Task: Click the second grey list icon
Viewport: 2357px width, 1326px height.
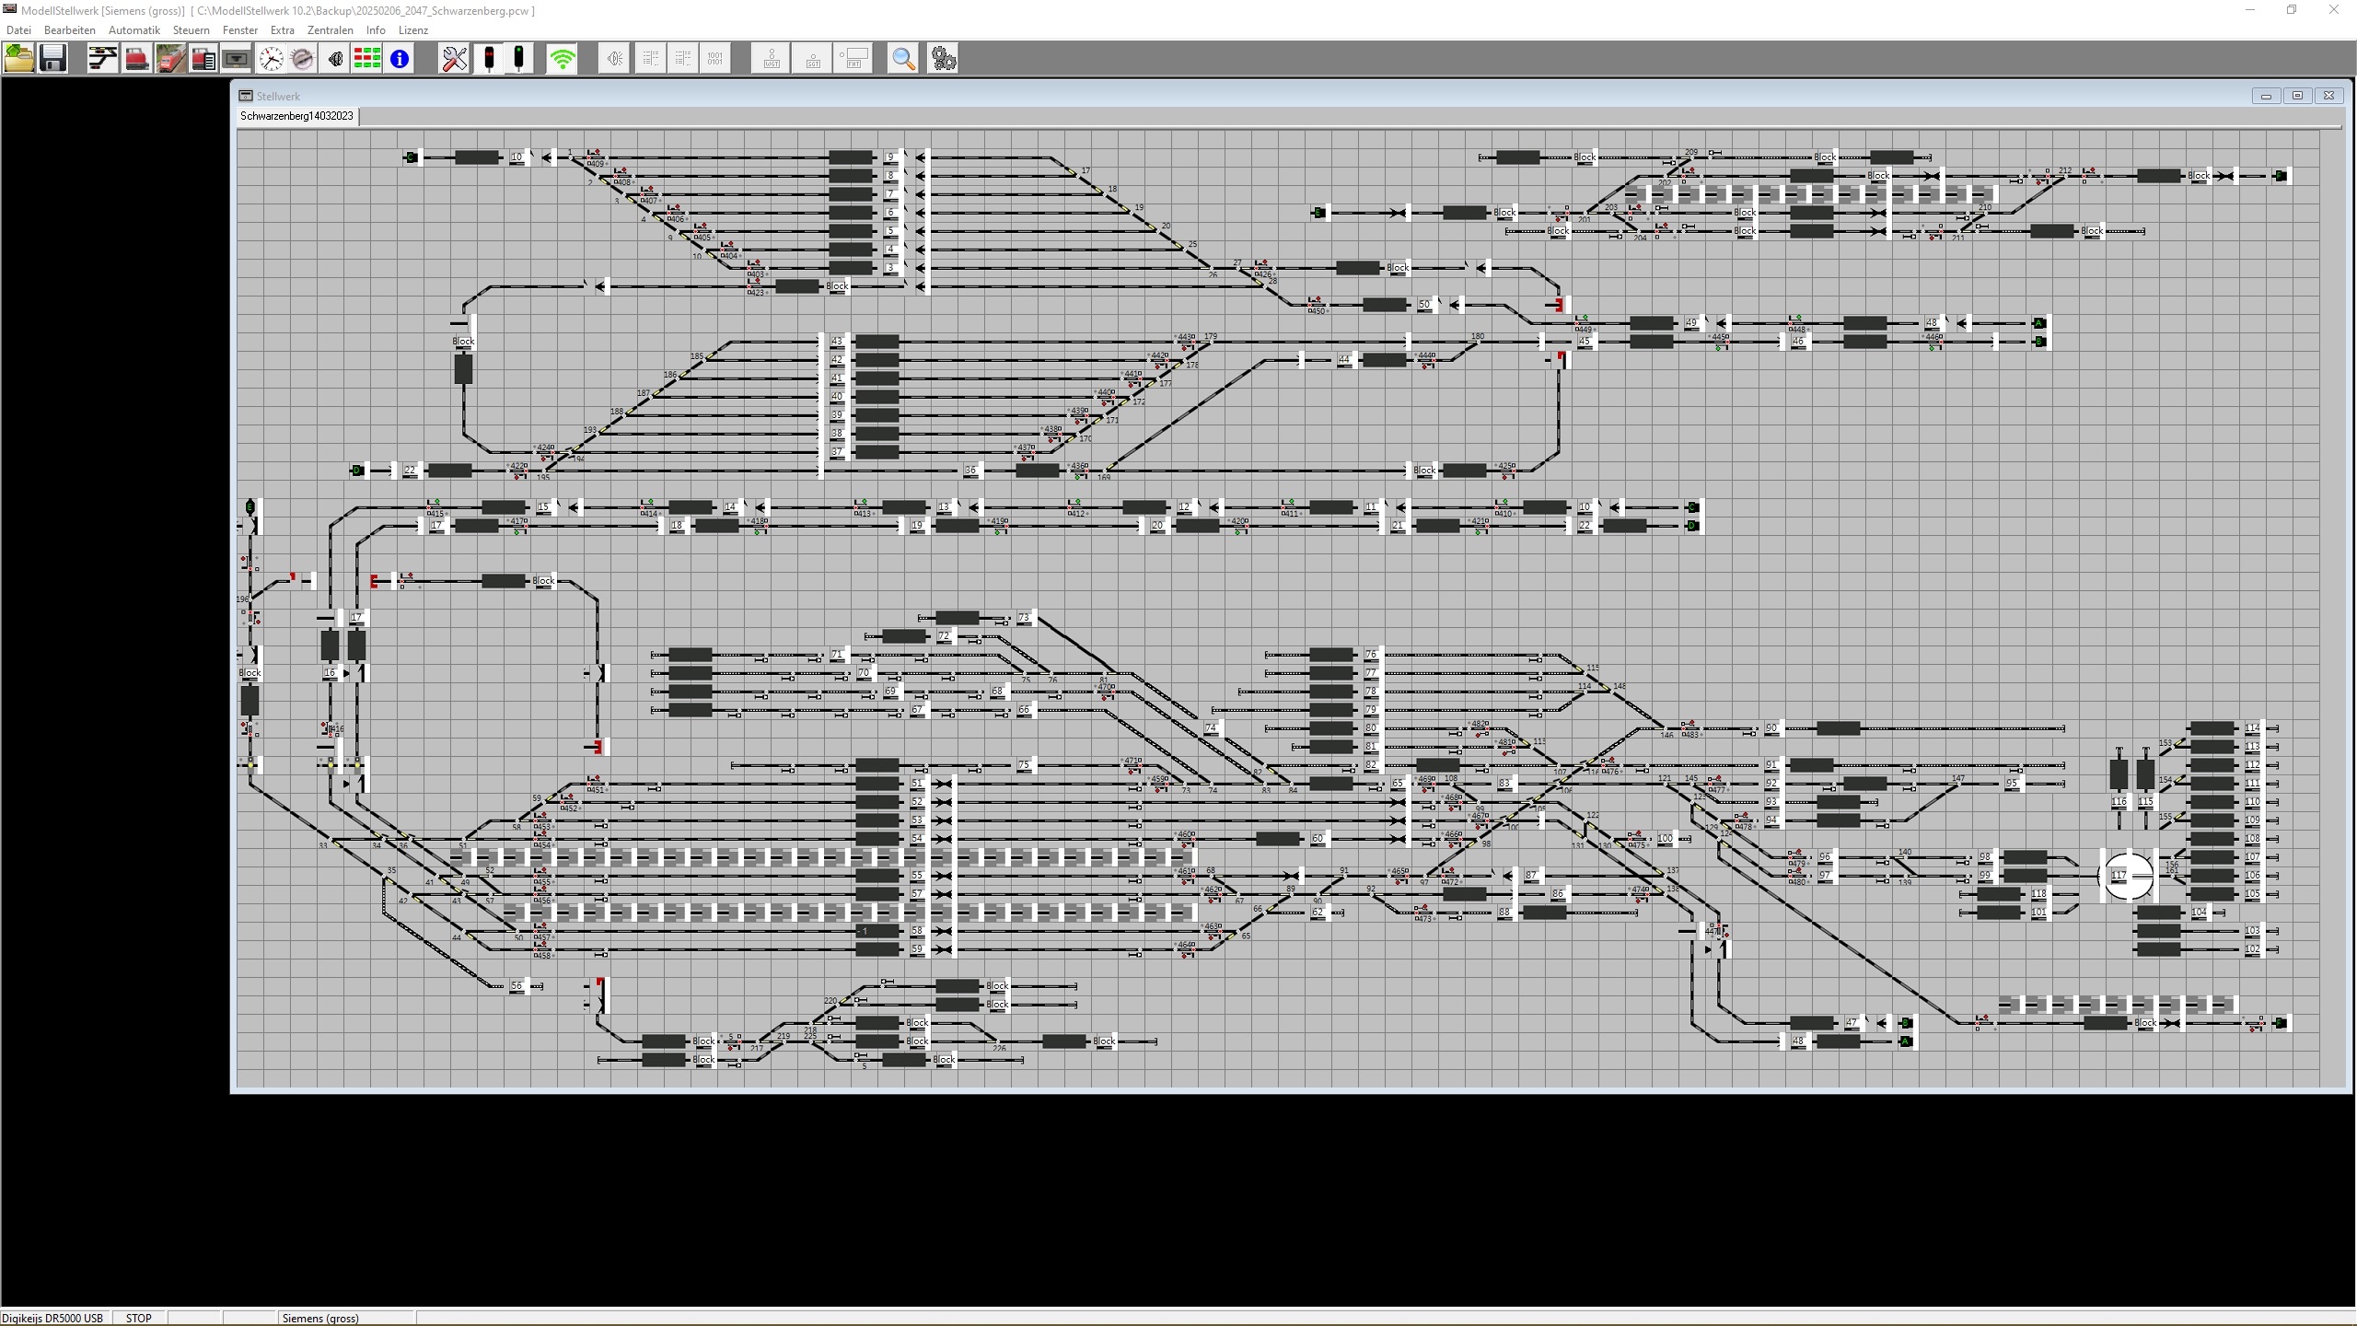Action: point(683,58)
